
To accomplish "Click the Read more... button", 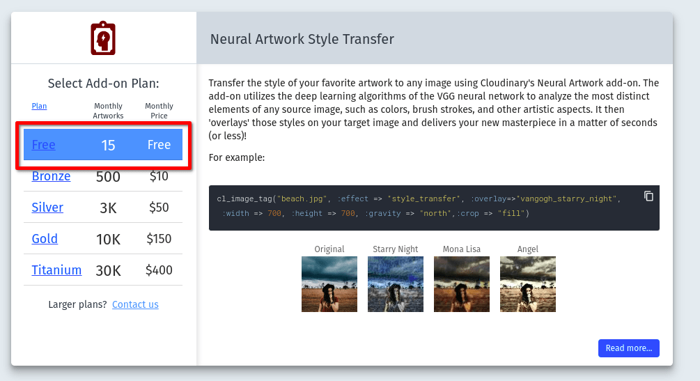I will tap(628, 348).
